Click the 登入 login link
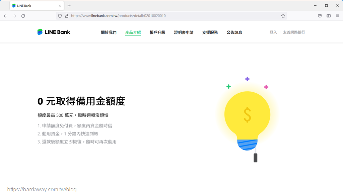Image resolution: width=343 pixels, height=193 pixels. [x=273, y=32]
